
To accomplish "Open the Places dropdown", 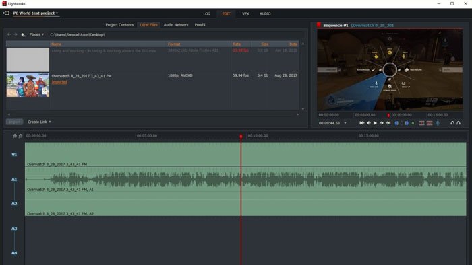I will [x=36, y=34].
